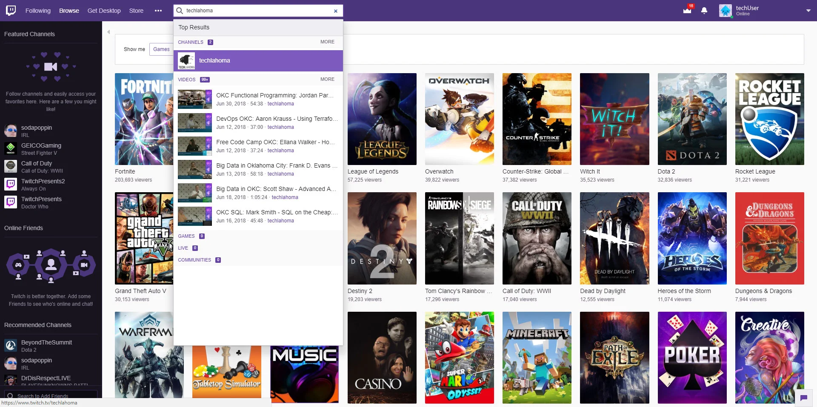This screenshot has width=817, height=407.
Task: Open the Poker category cover
Action: click(692, 358)
